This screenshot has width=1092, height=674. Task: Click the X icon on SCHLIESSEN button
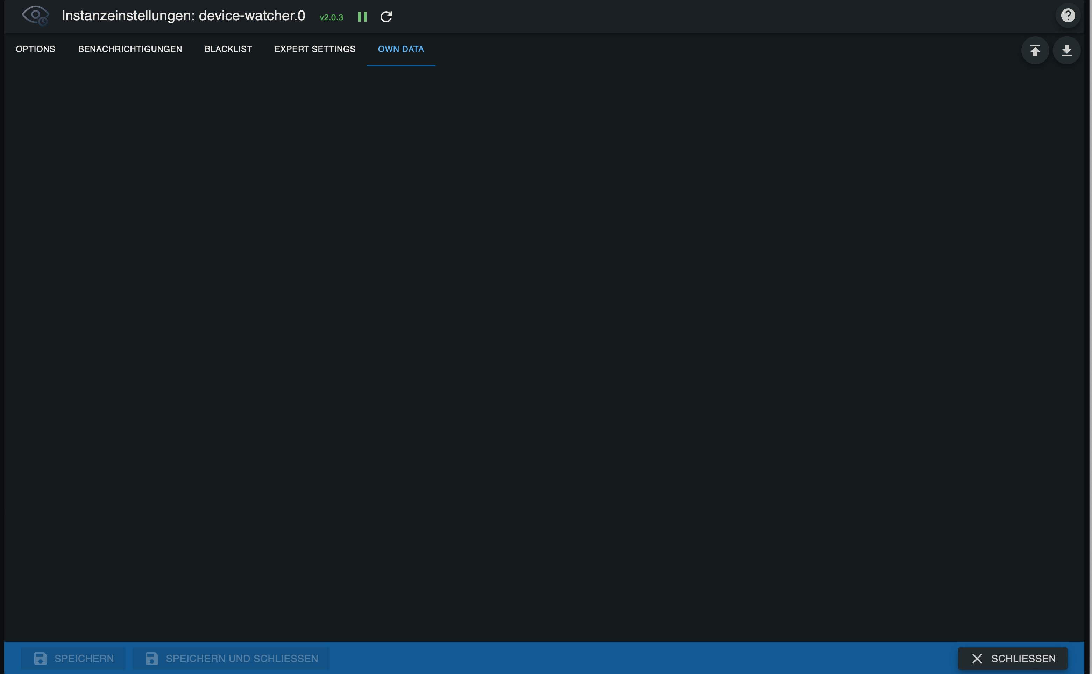[x=977, y=658]
